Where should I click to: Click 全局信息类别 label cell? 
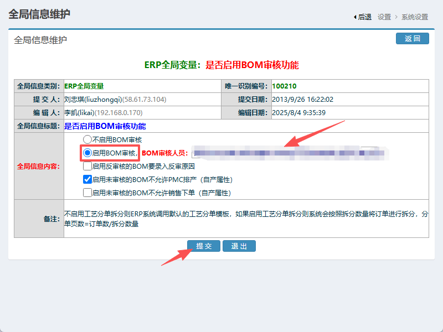[39, 86]
